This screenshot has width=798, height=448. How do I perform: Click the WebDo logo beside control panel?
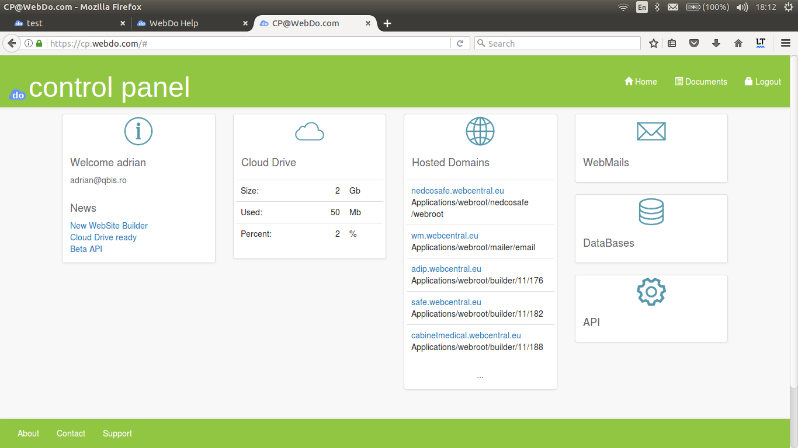(x=18, y=94)
